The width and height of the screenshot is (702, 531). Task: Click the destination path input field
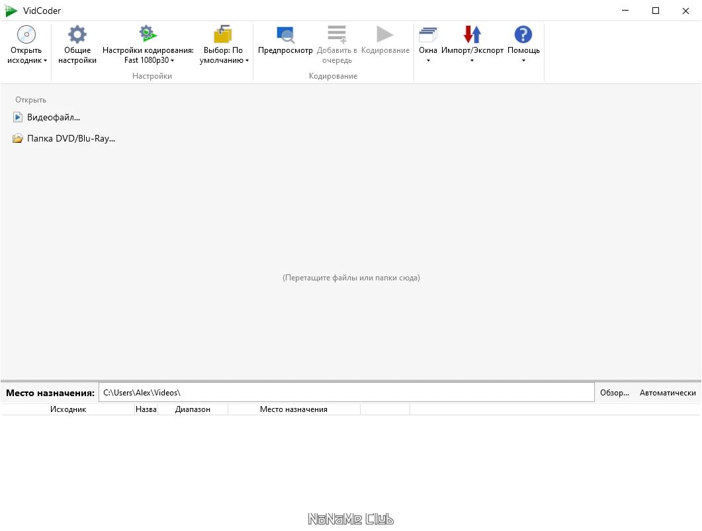click(x=347, y=392)
